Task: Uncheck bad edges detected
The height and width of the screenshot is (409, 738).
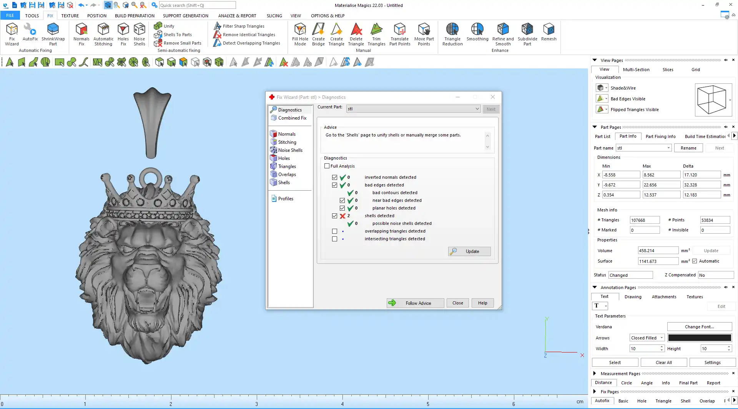Action: [334, 185]
